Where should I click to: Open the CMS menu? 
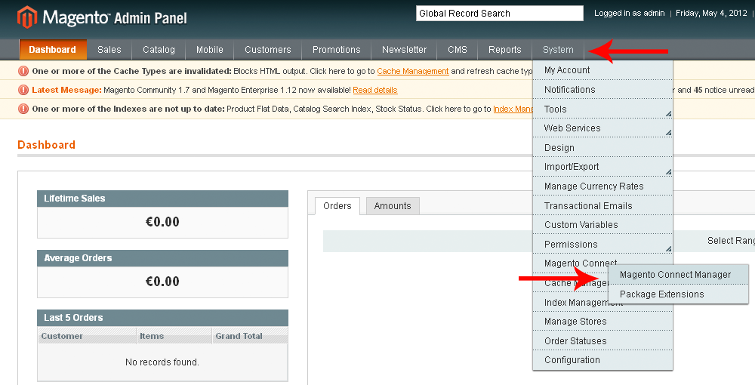(458, 50)
